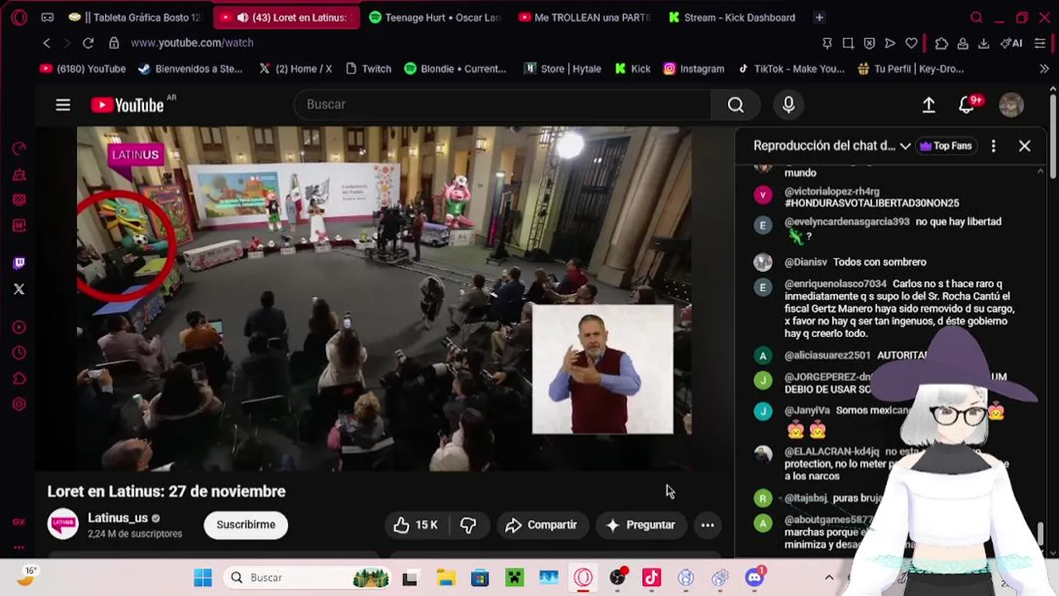The width and height of the screenshot is (1059, 596).
Task: Click the sign-language interpreter inset in video
Action: [x=602, y=369]
